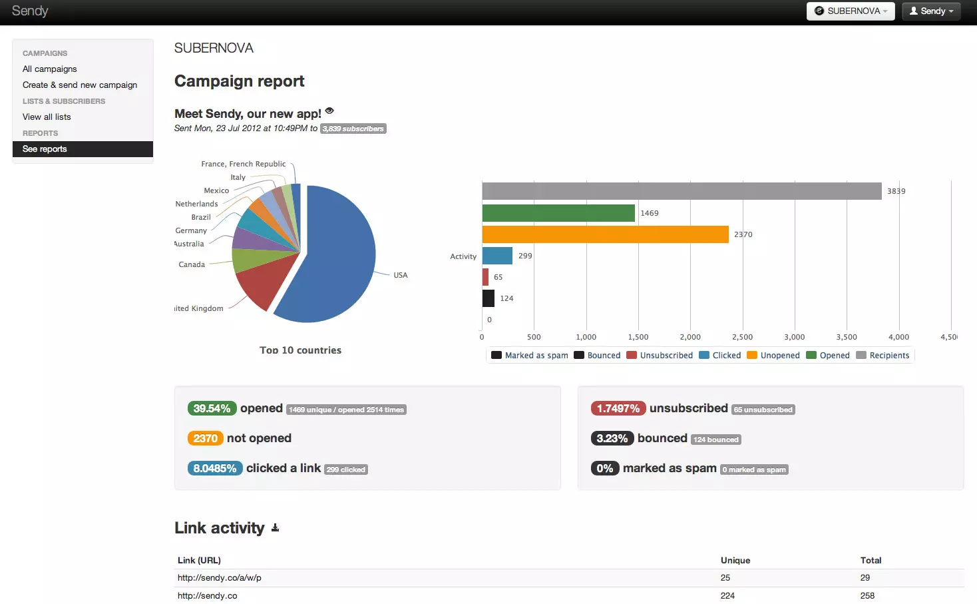
Task: Click the 1469 unique opened badge
Action: tap(346, 410)
